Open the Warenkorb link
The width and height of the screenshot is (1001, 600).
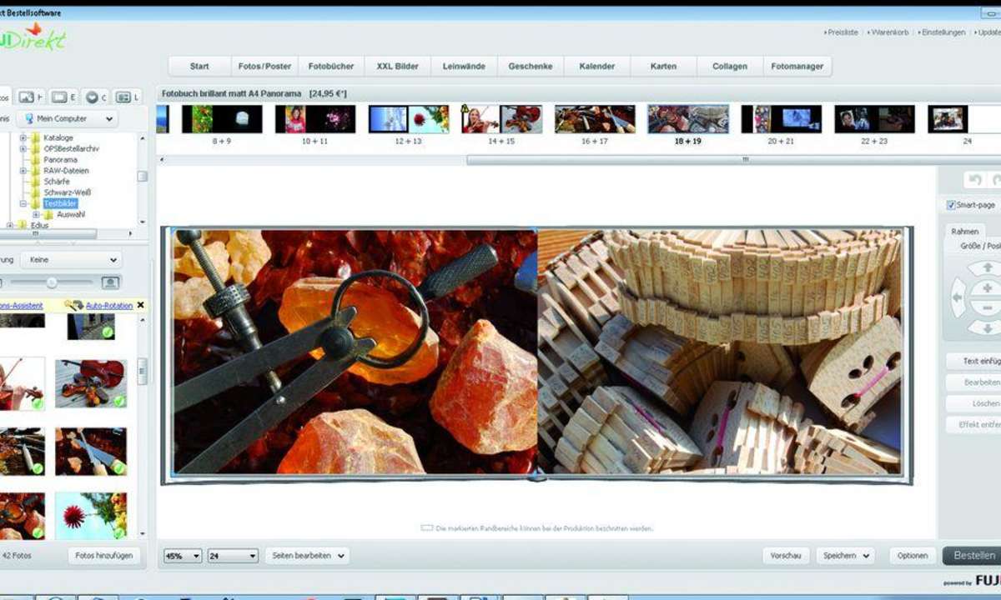pos(890,32)
